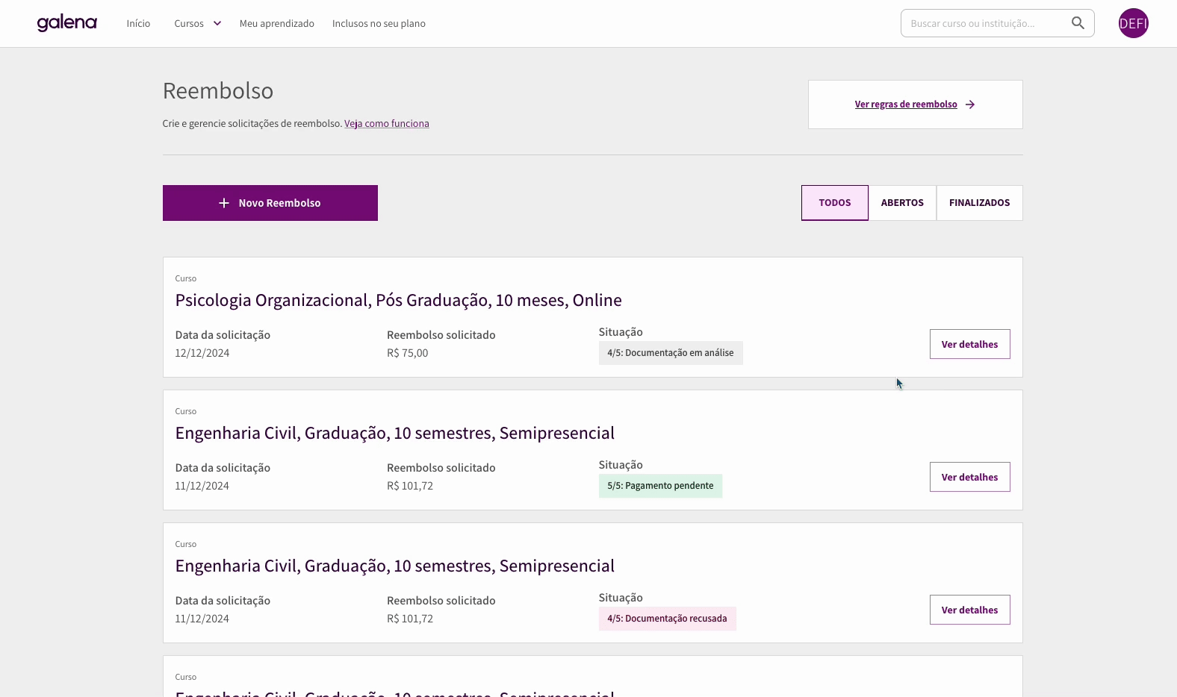The width and height of the screenshot is (1177, 697).
Task: Select the TODOS filter tab
Action: [834, 203]
